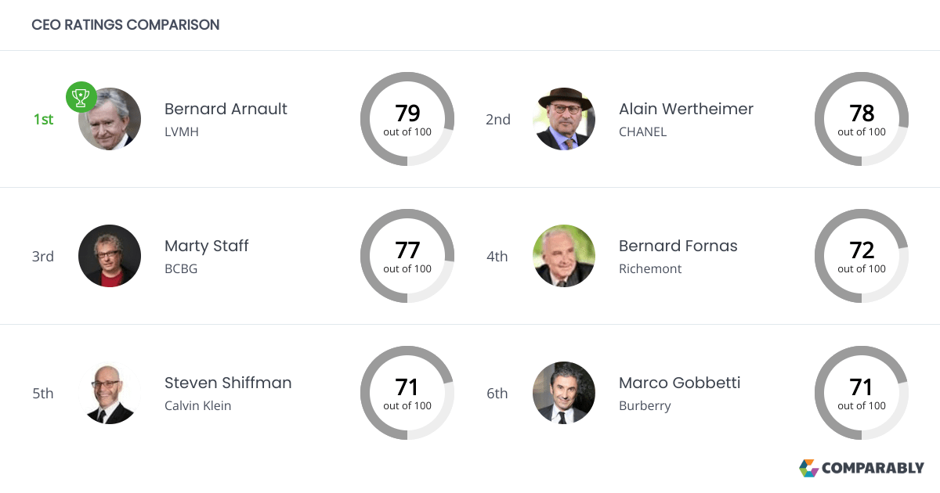Select the Steven Shiffman name
Image resolution: width=940 pixels, height=493 pixels.
click(x=227, y=383)
